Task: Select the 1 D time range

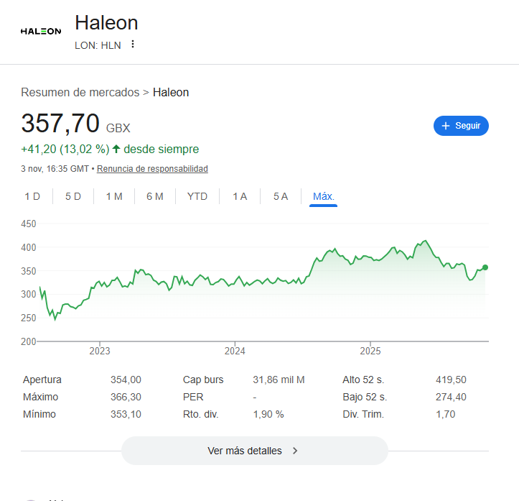Action: coord(32,196)
